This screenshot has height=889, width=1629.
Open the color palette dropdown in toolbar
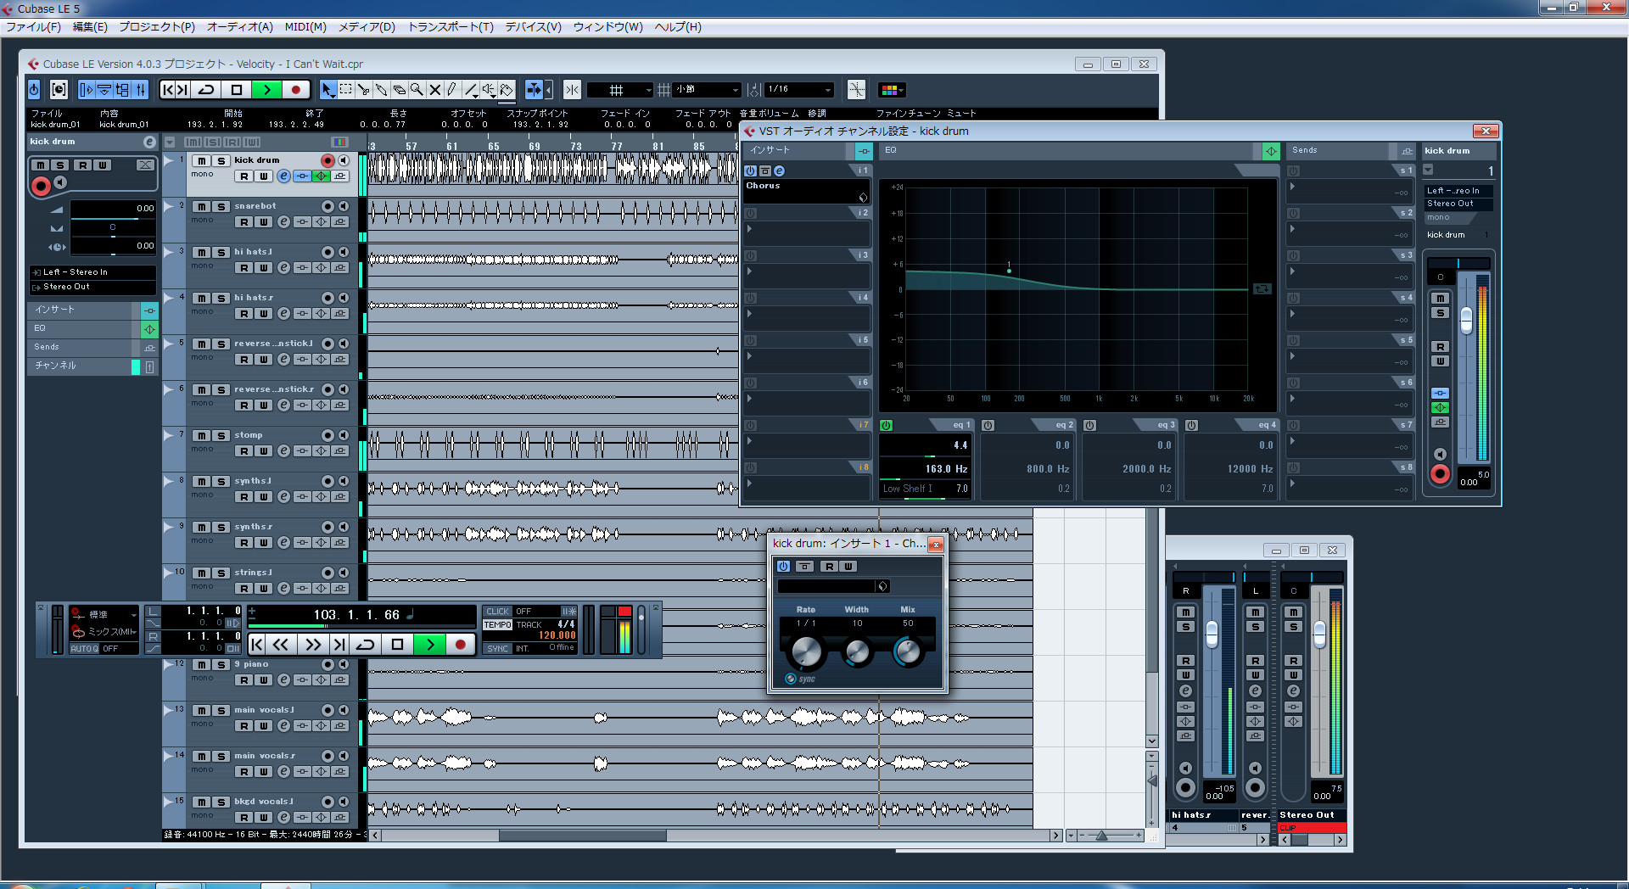893,90
